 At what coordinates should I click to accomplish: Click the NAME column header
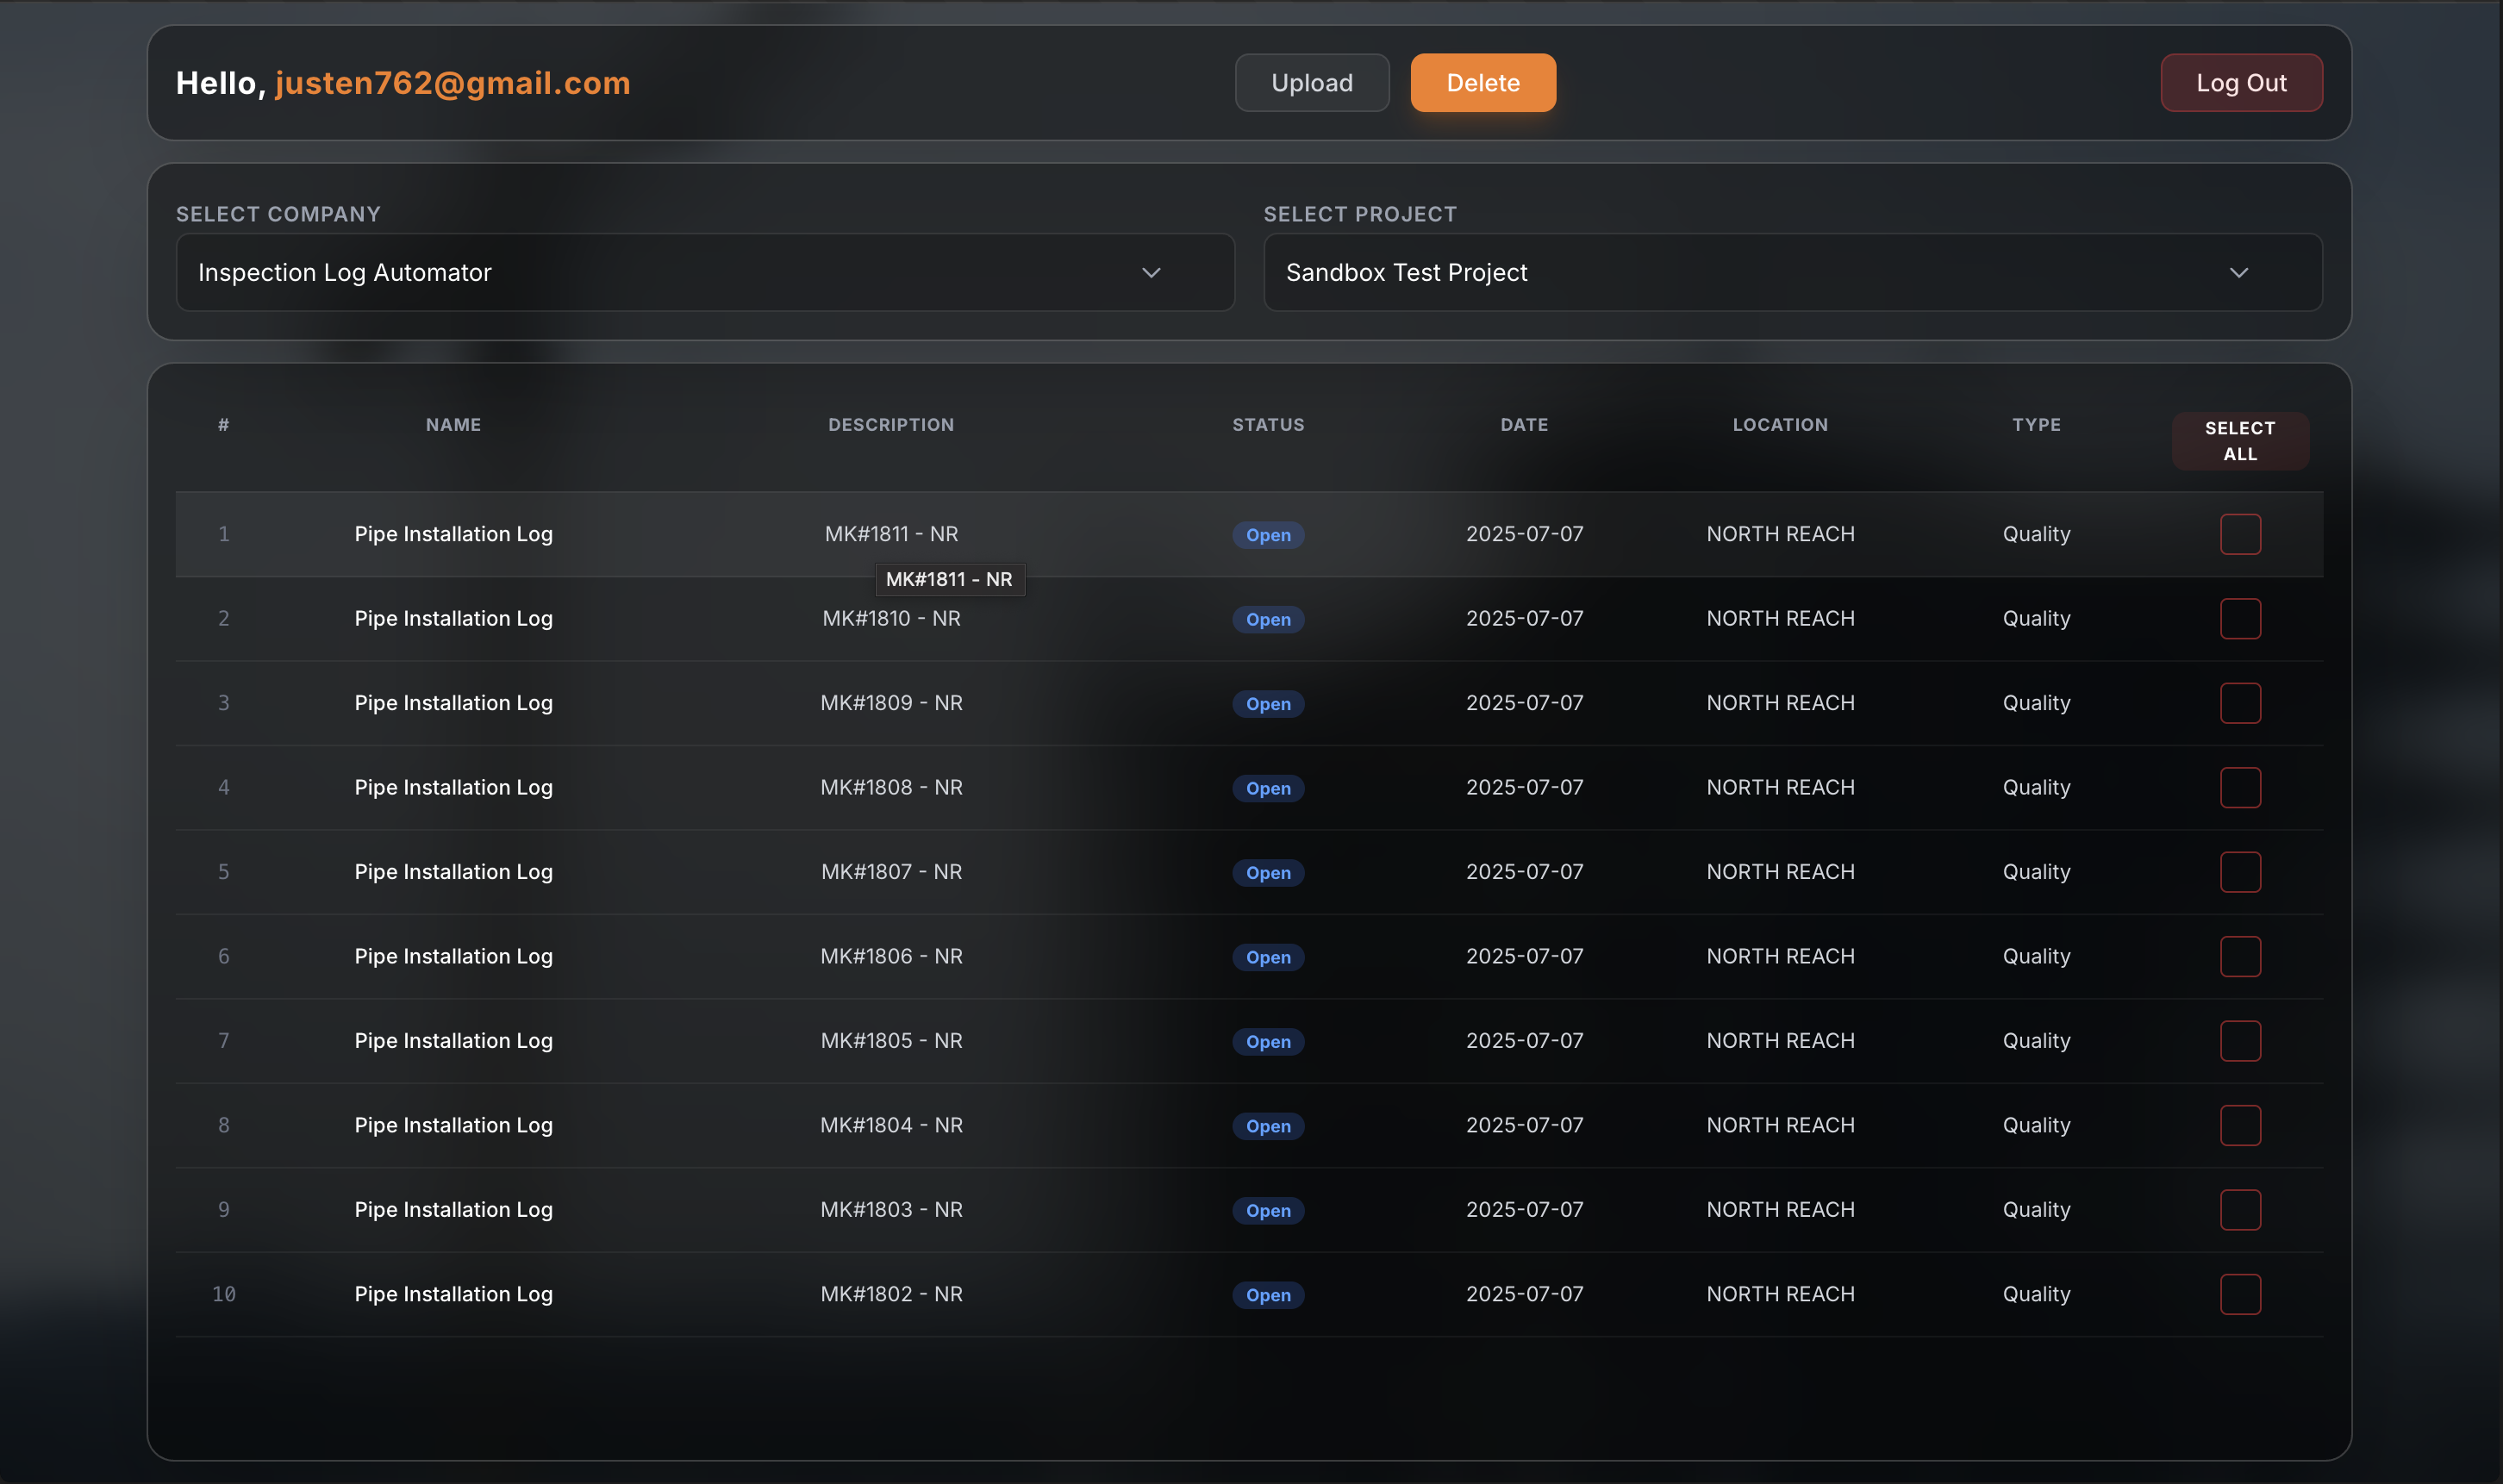(453, 425)
